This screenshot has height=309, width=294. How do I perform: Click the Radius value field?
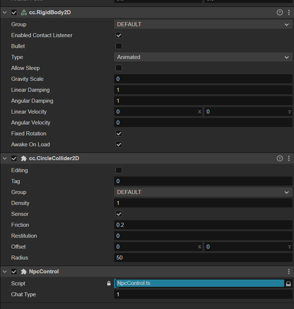click(x=203, y=258)
